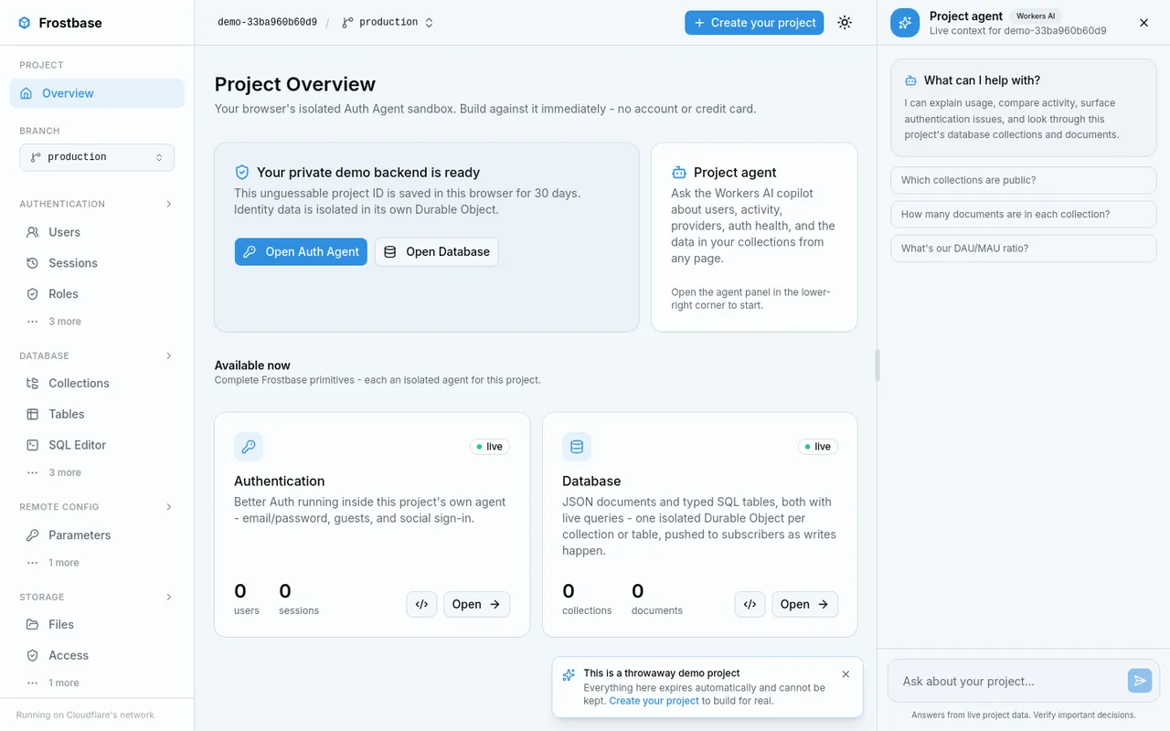Collapse the Database section chevron
This screenshot has width=1170, height=731.
tap(169, 355)
